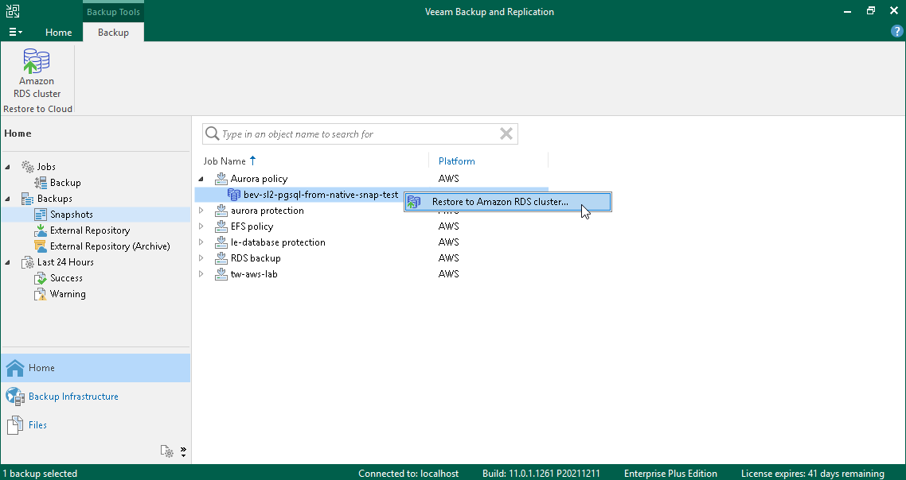Choose Restore to Amazon RDS cluster menu item
The image size is (906, 480).
507,202
